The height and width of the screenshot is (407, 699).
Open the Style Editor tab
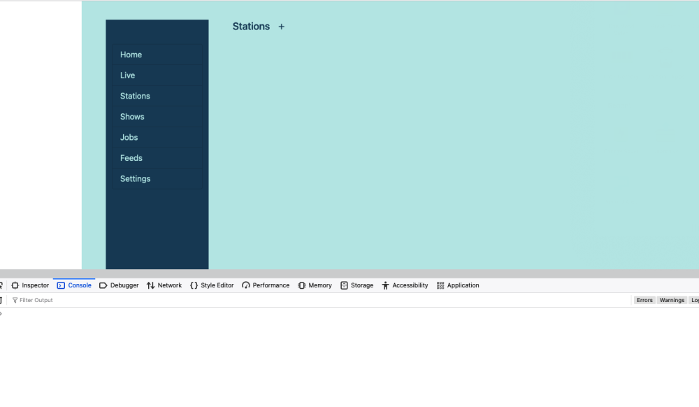click(x=212, y=285)
